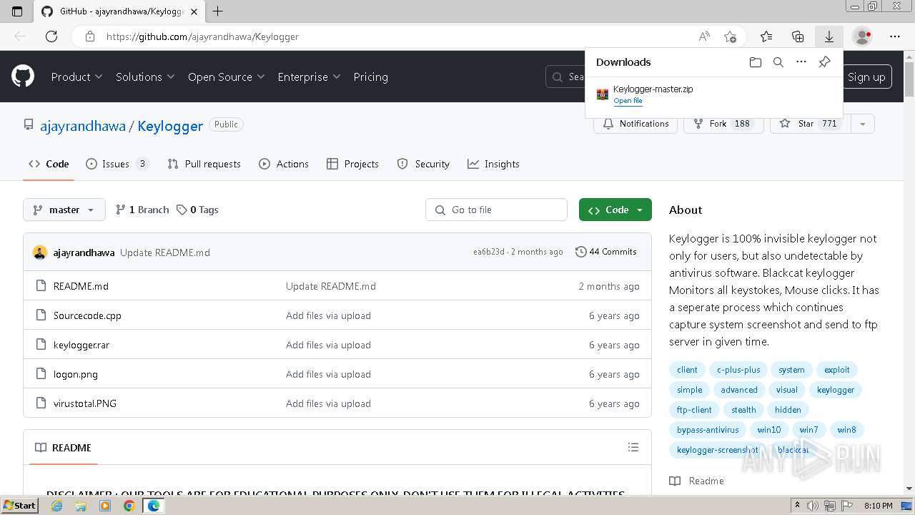Open the Pull requests tab
The height and width of the screenshot is (515, 915).
[x=204, y=164]
